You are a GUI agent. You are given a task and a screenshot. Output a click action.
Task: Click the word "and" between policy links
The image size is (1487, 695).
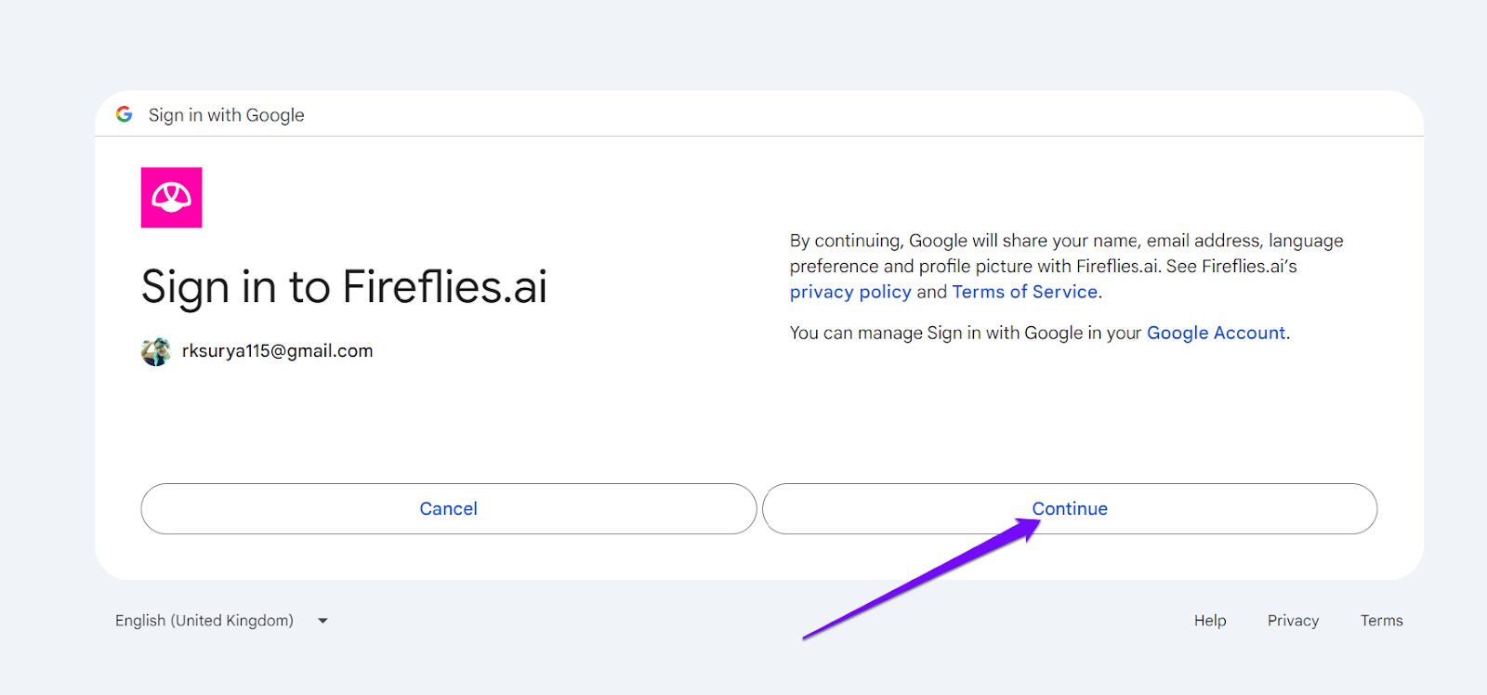coord(932,292)
